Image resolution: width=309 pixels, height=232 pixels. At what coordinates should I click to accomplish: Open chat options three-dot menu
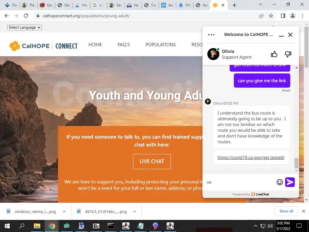[211, 35]
